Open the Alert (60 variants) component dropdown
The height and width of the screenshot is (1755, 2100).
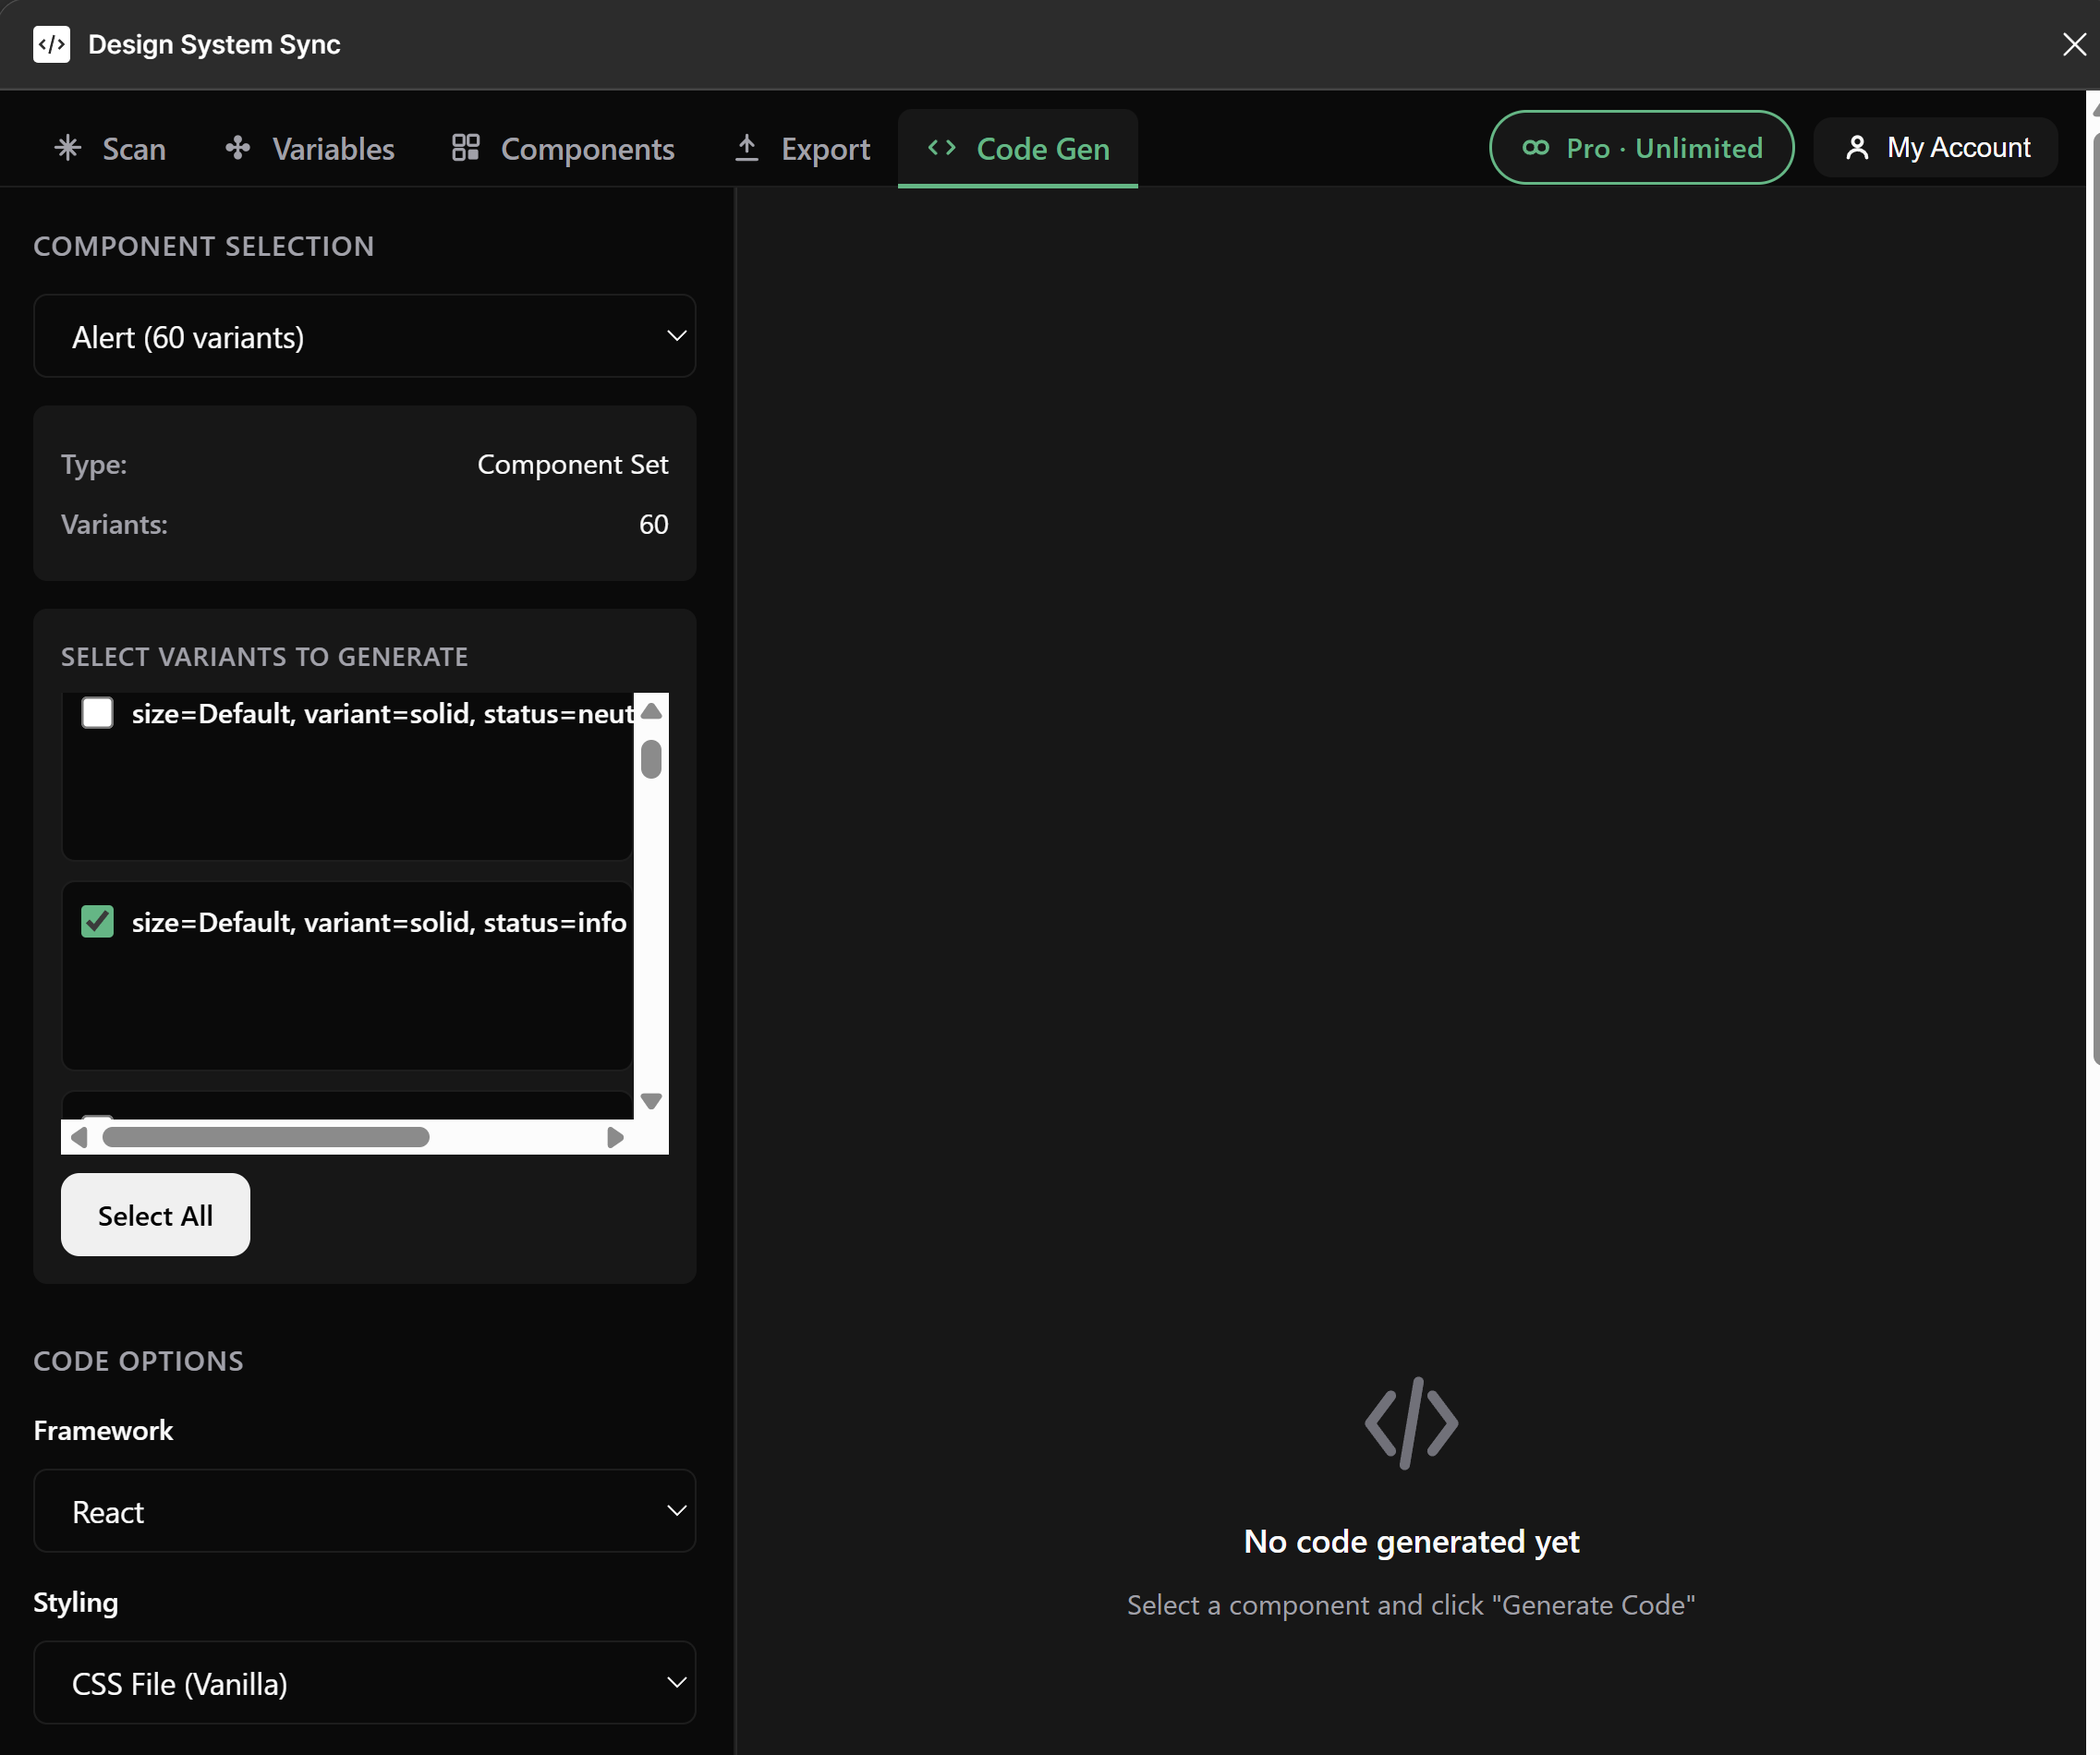(x=364, y=336)
